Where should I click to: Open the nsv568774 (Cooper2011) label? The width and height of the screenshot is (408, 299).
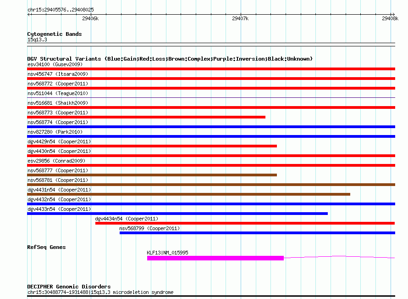pos(58,122)
